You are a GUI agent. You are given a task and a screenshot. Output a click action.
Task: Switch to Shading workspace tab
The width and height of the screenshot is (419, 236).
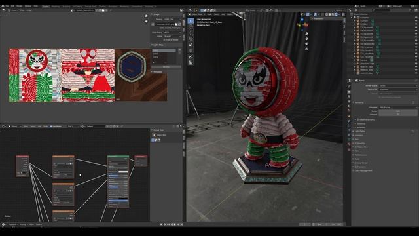(102, 6)
